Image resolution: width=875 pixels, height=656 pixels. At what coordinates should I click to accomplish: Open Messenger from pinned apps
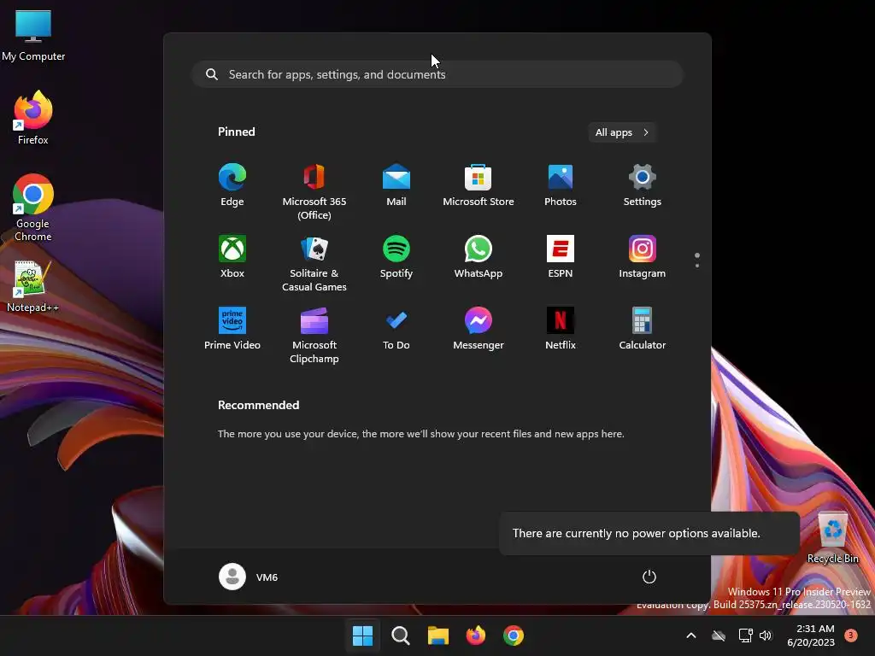coord(479,329)
